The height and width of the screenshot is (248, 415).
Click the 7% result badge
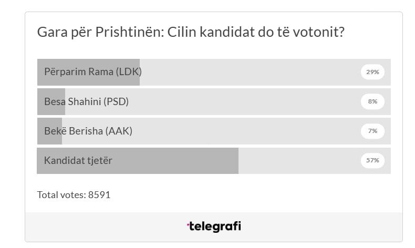372,131
